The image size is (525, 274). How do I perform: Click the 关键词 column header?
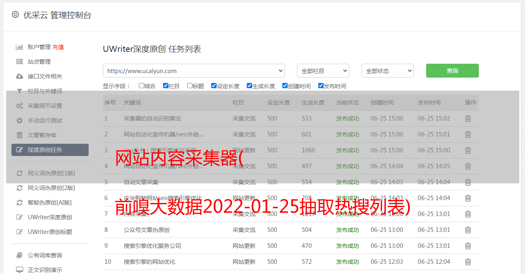(x=132, y=102)
